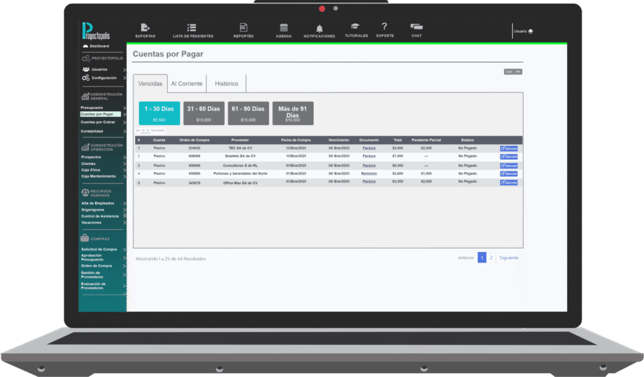Image resolution: width=644 pixels, height=377 pixels.
Task: Go to page 2 of results
Action: (491, 258)
